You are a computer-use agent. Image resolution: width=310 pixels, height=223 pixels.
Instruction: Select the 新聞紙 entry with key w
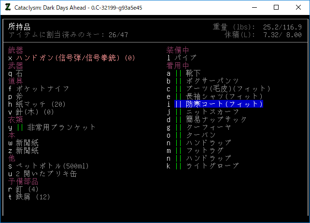[x=27, y=143]
